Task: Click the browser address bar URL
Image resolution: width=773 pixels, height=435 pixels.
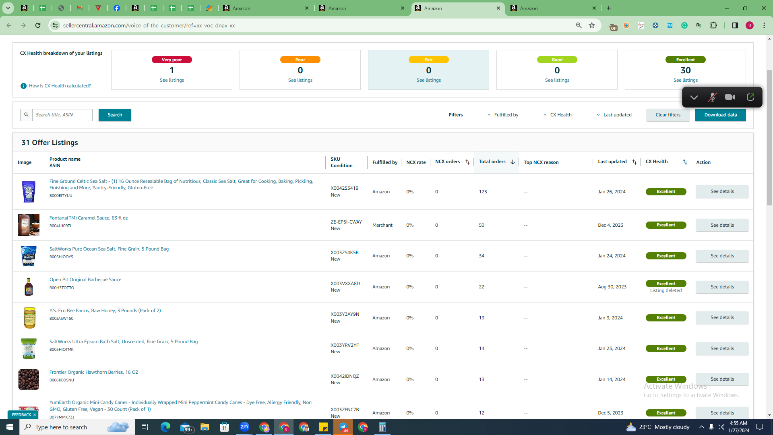Action: pyautogui.click(x=149, y=25)
